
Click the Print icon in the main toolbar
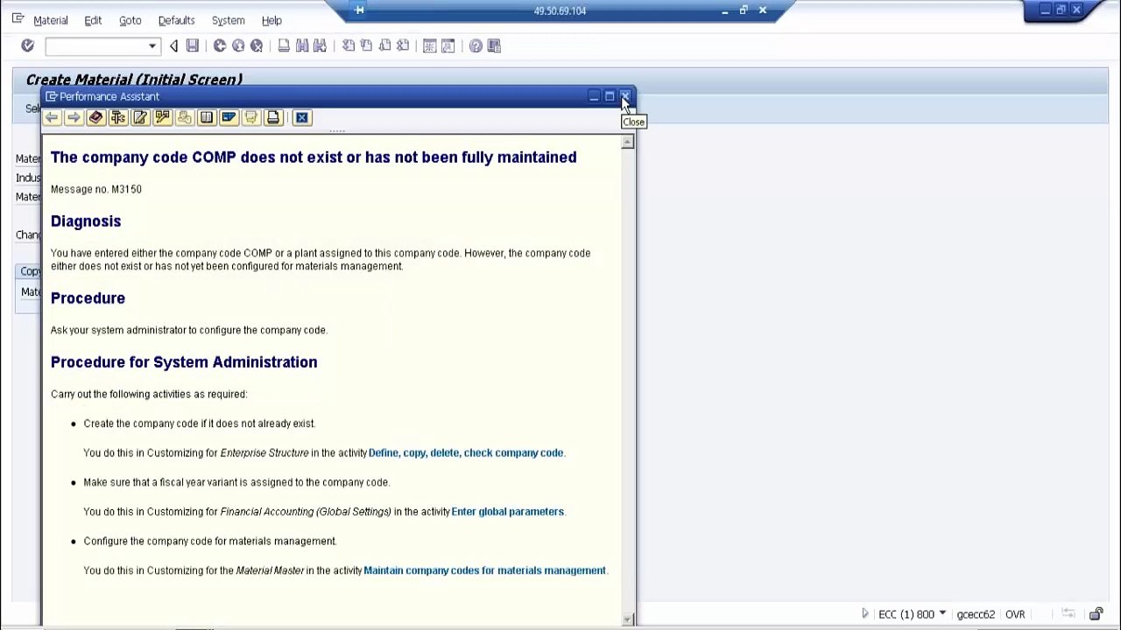click(284, 45)
